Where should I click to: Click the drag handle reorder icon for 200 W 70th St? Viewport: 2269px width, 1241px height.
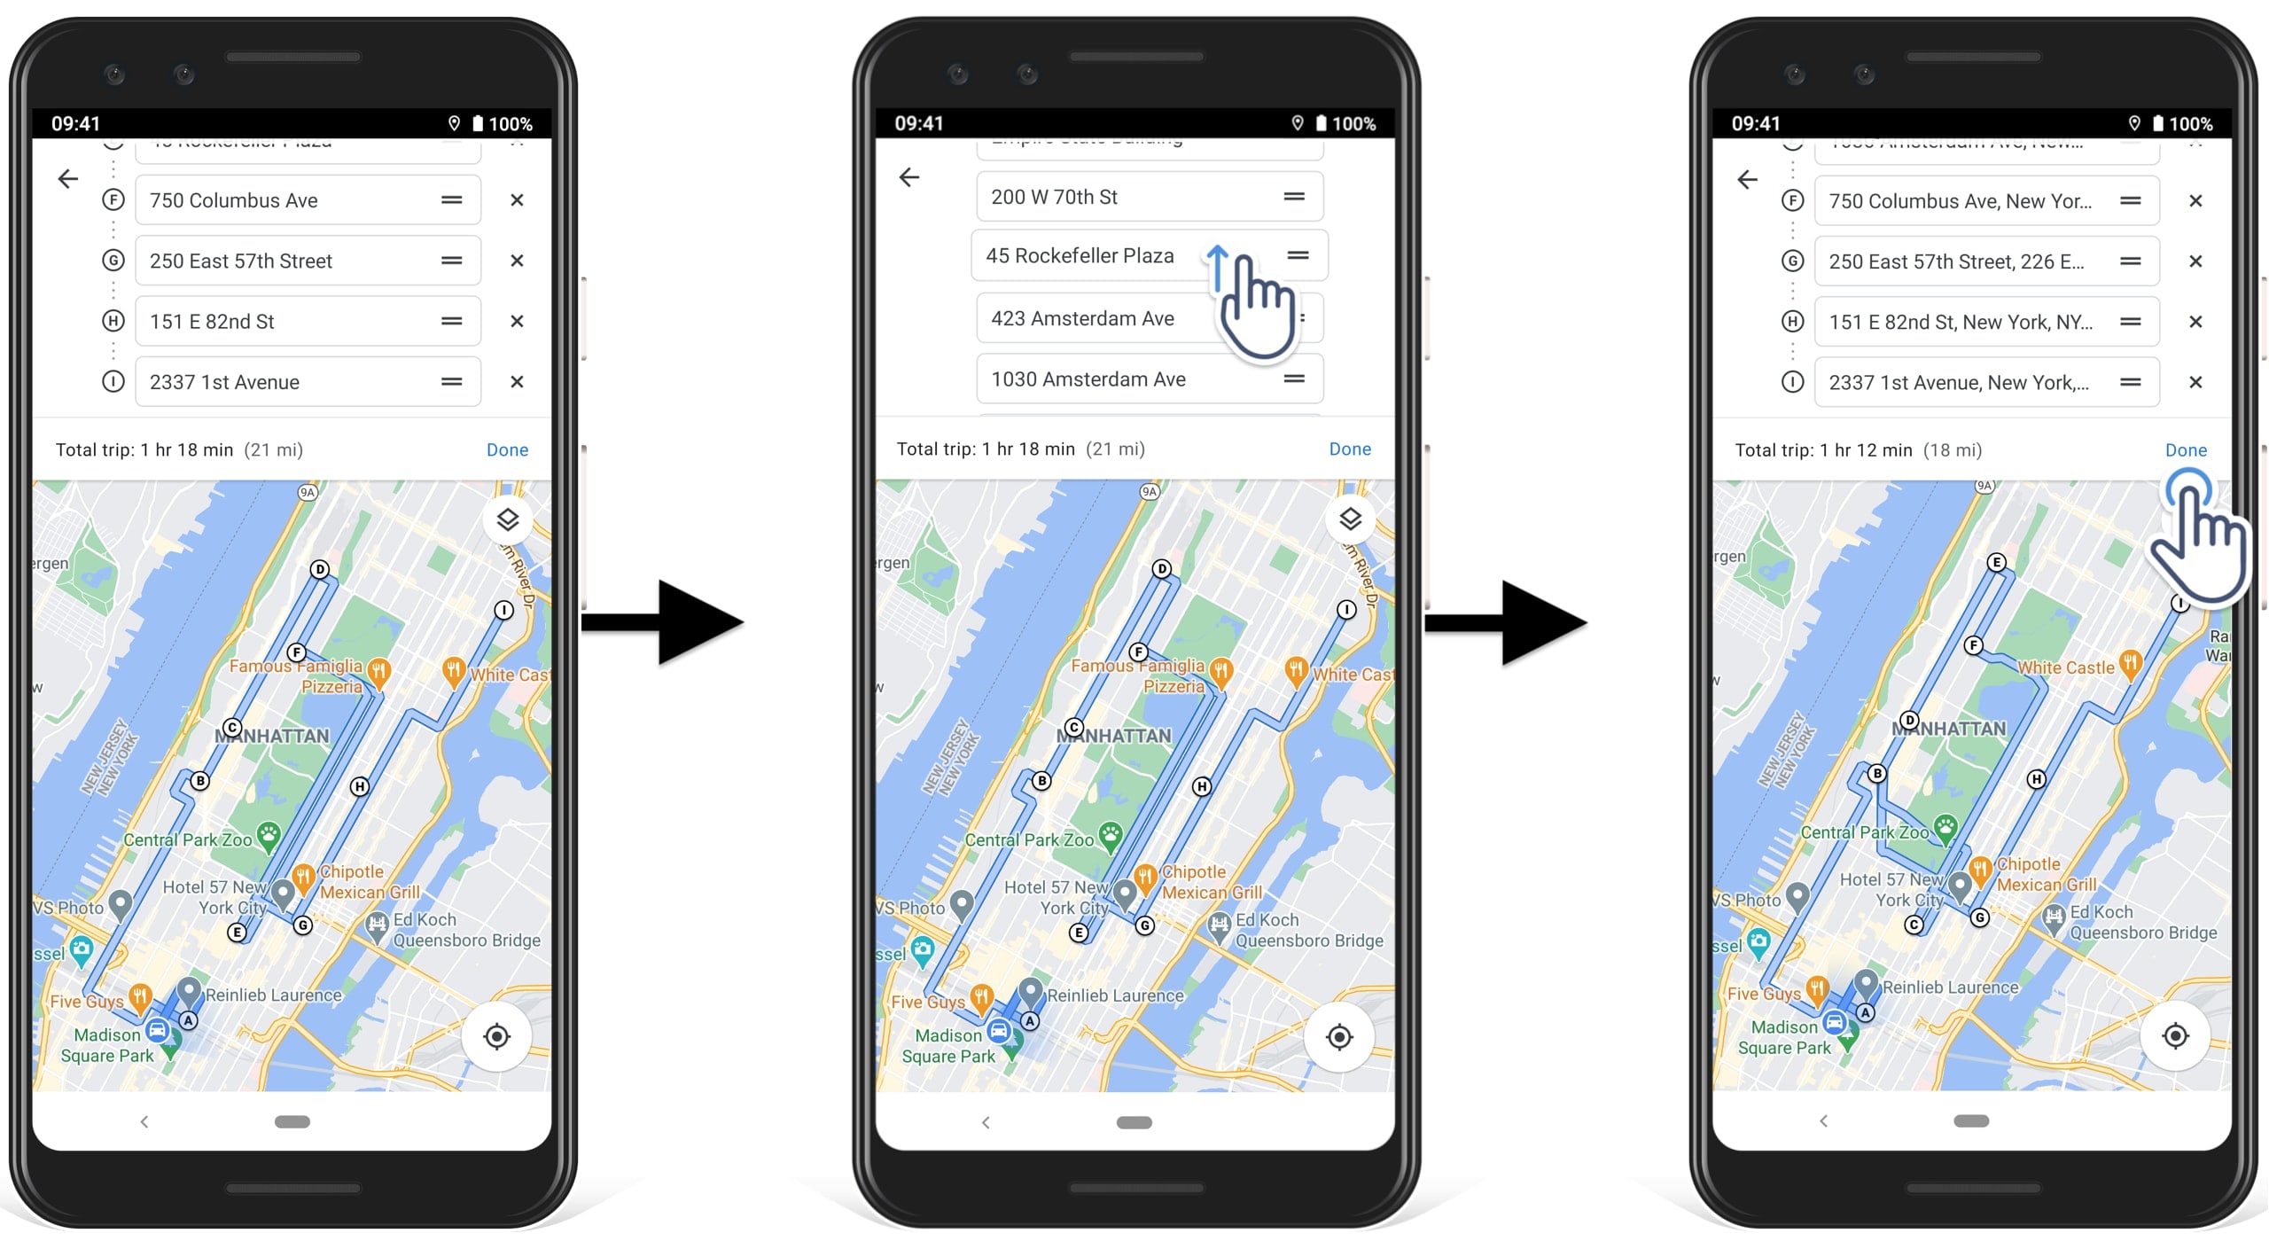(1292, 194)
